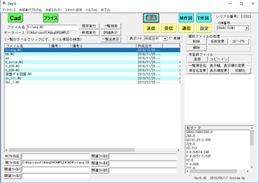Select the G01X2.8Y-2.535 line in NCデータ

point(199,140)
